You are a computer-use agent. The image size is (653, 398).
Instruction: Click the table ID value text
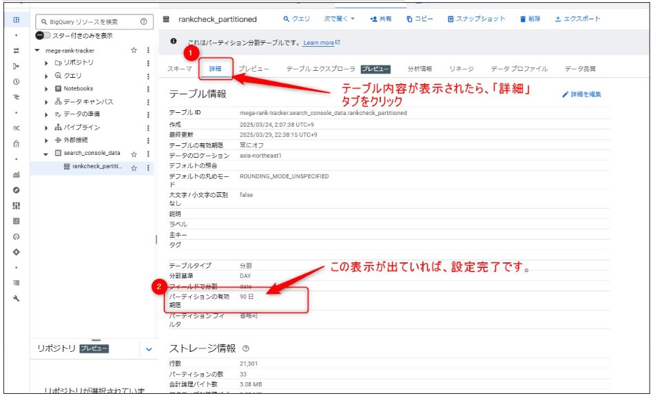tap(323, 113)
